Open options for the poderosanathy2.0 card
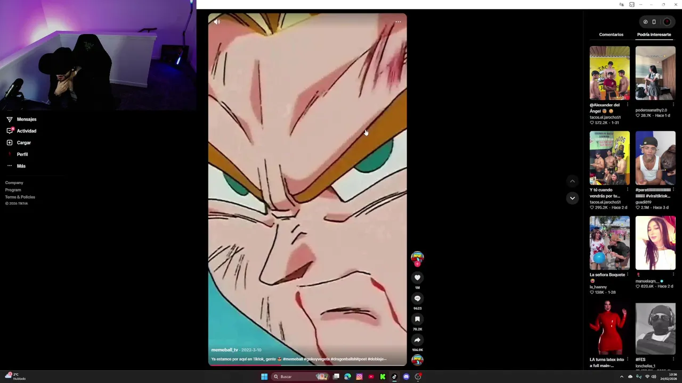Viewport: 682px width, 383px height. pos(673,105)
